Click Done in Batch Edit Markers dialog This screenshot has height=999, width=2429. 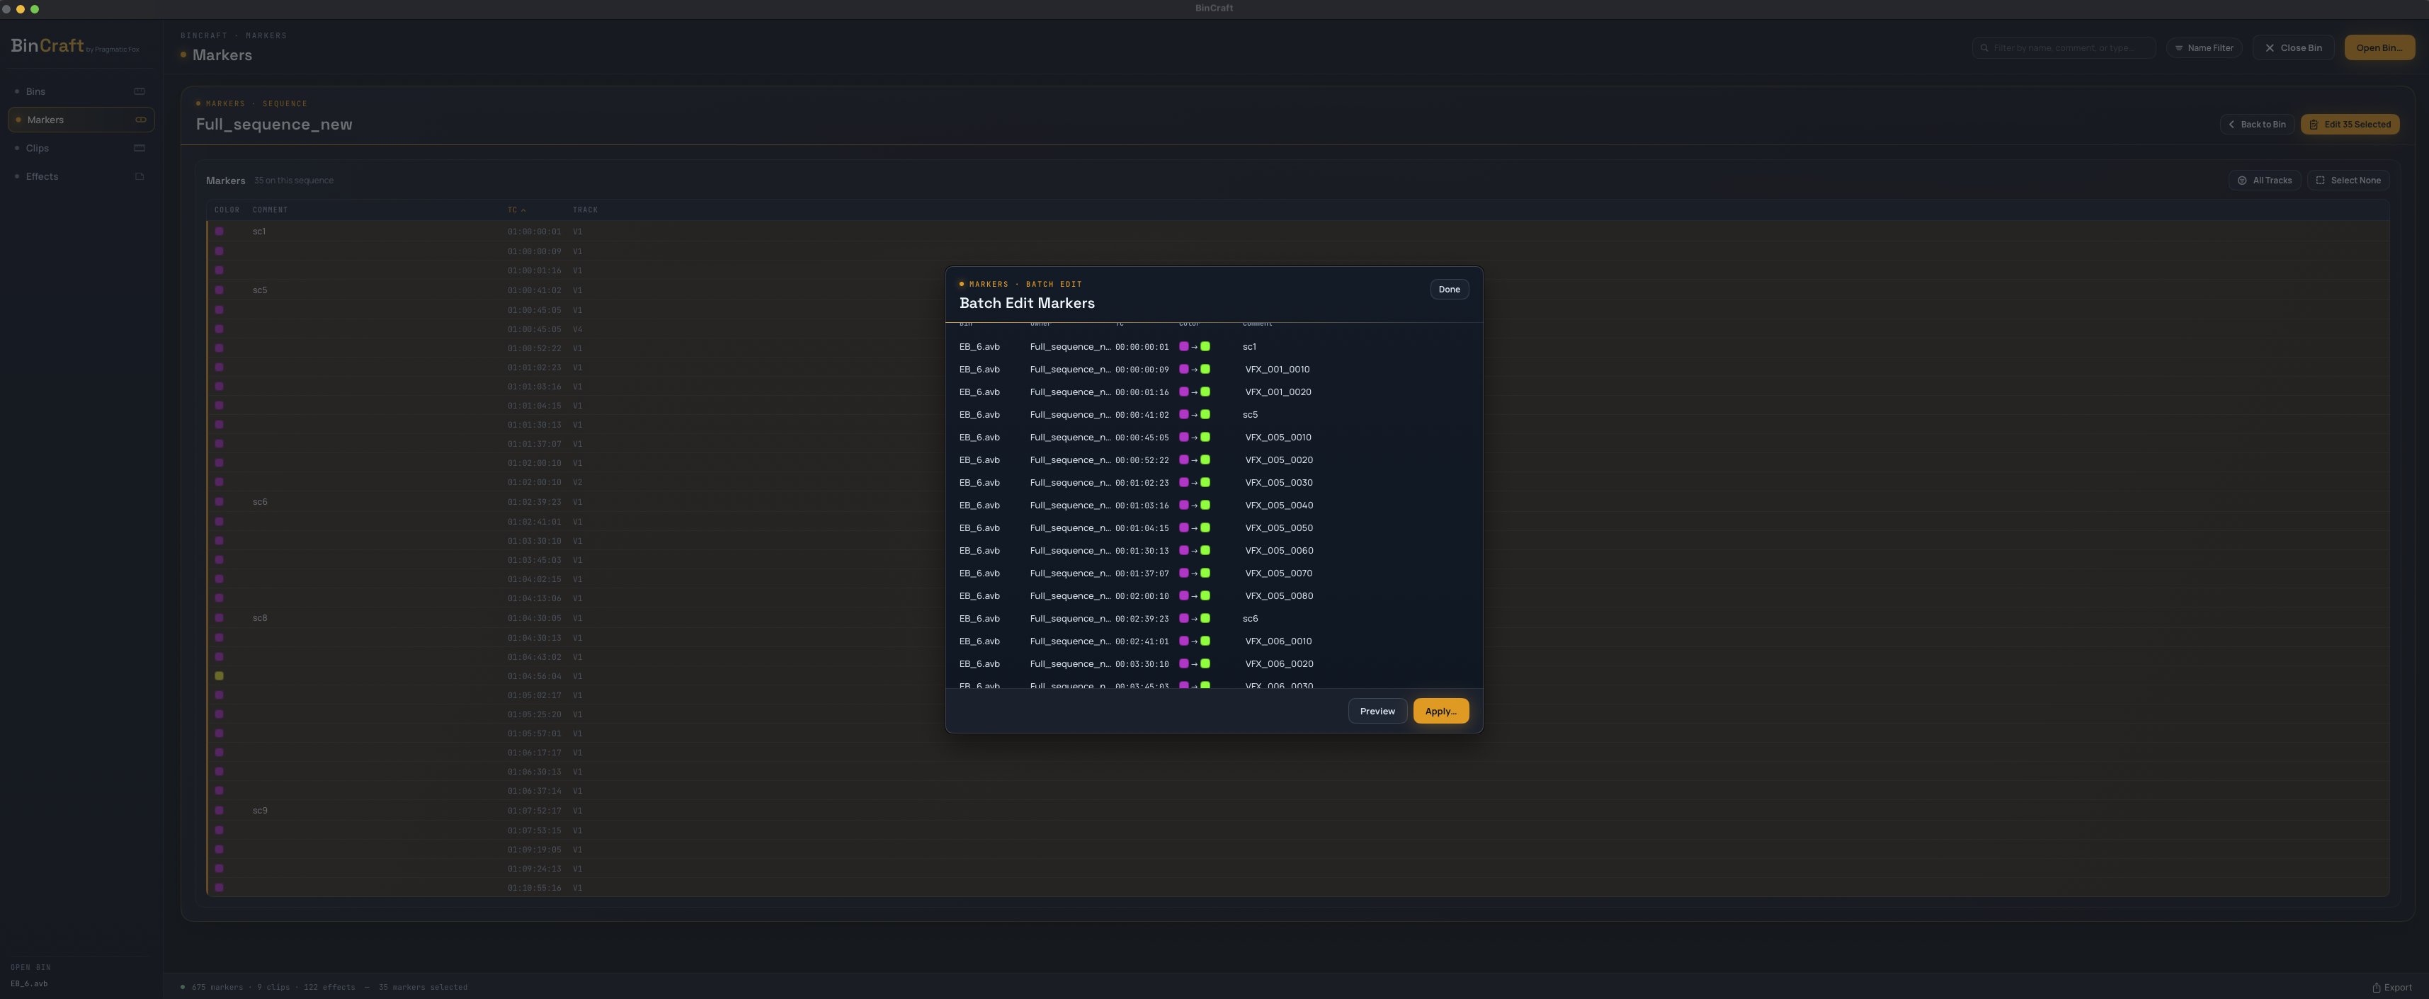click(x=1450, y=290)
